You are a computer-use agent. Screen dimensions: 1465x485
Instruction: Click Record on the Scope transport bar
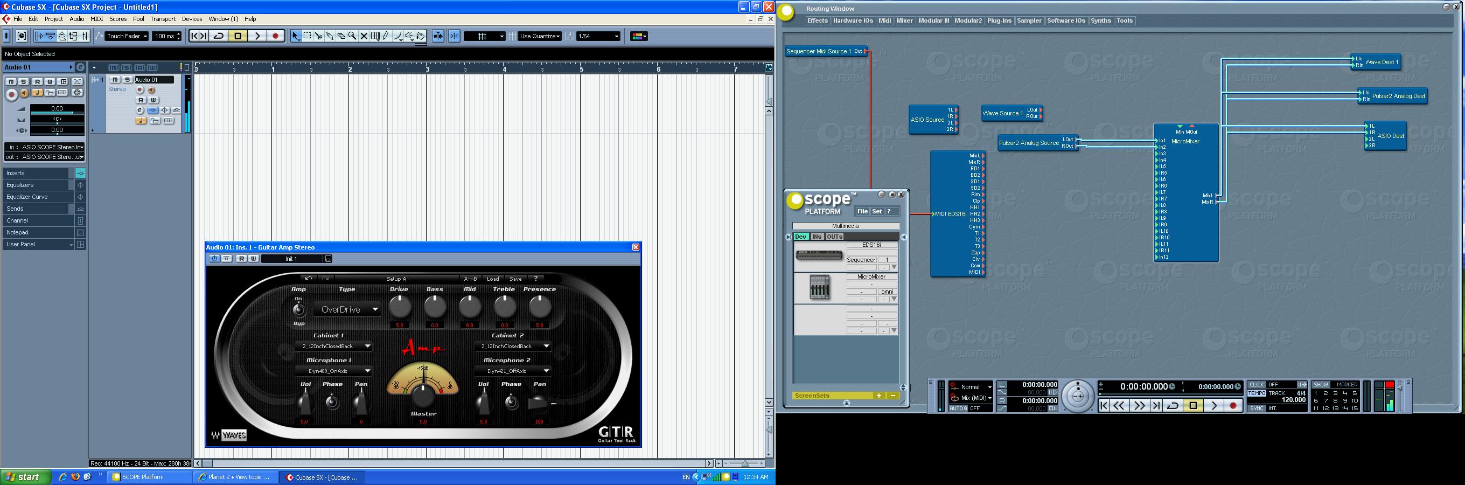pyautogui.click(x=1233, y=405)
